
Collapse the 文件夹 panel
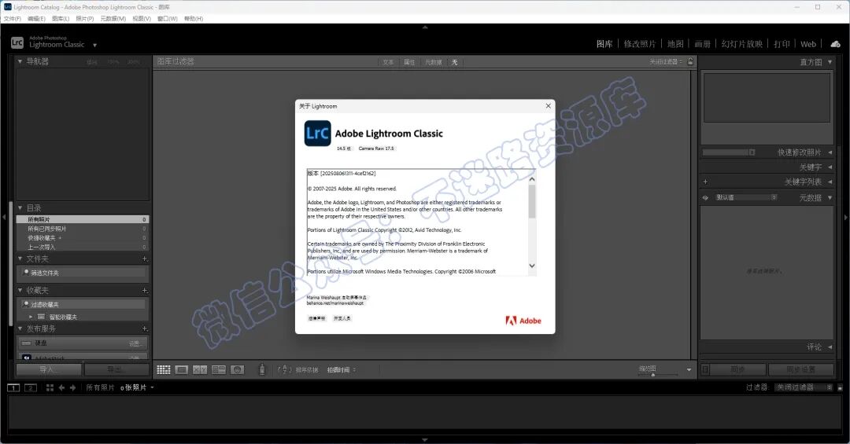[20, 259]
